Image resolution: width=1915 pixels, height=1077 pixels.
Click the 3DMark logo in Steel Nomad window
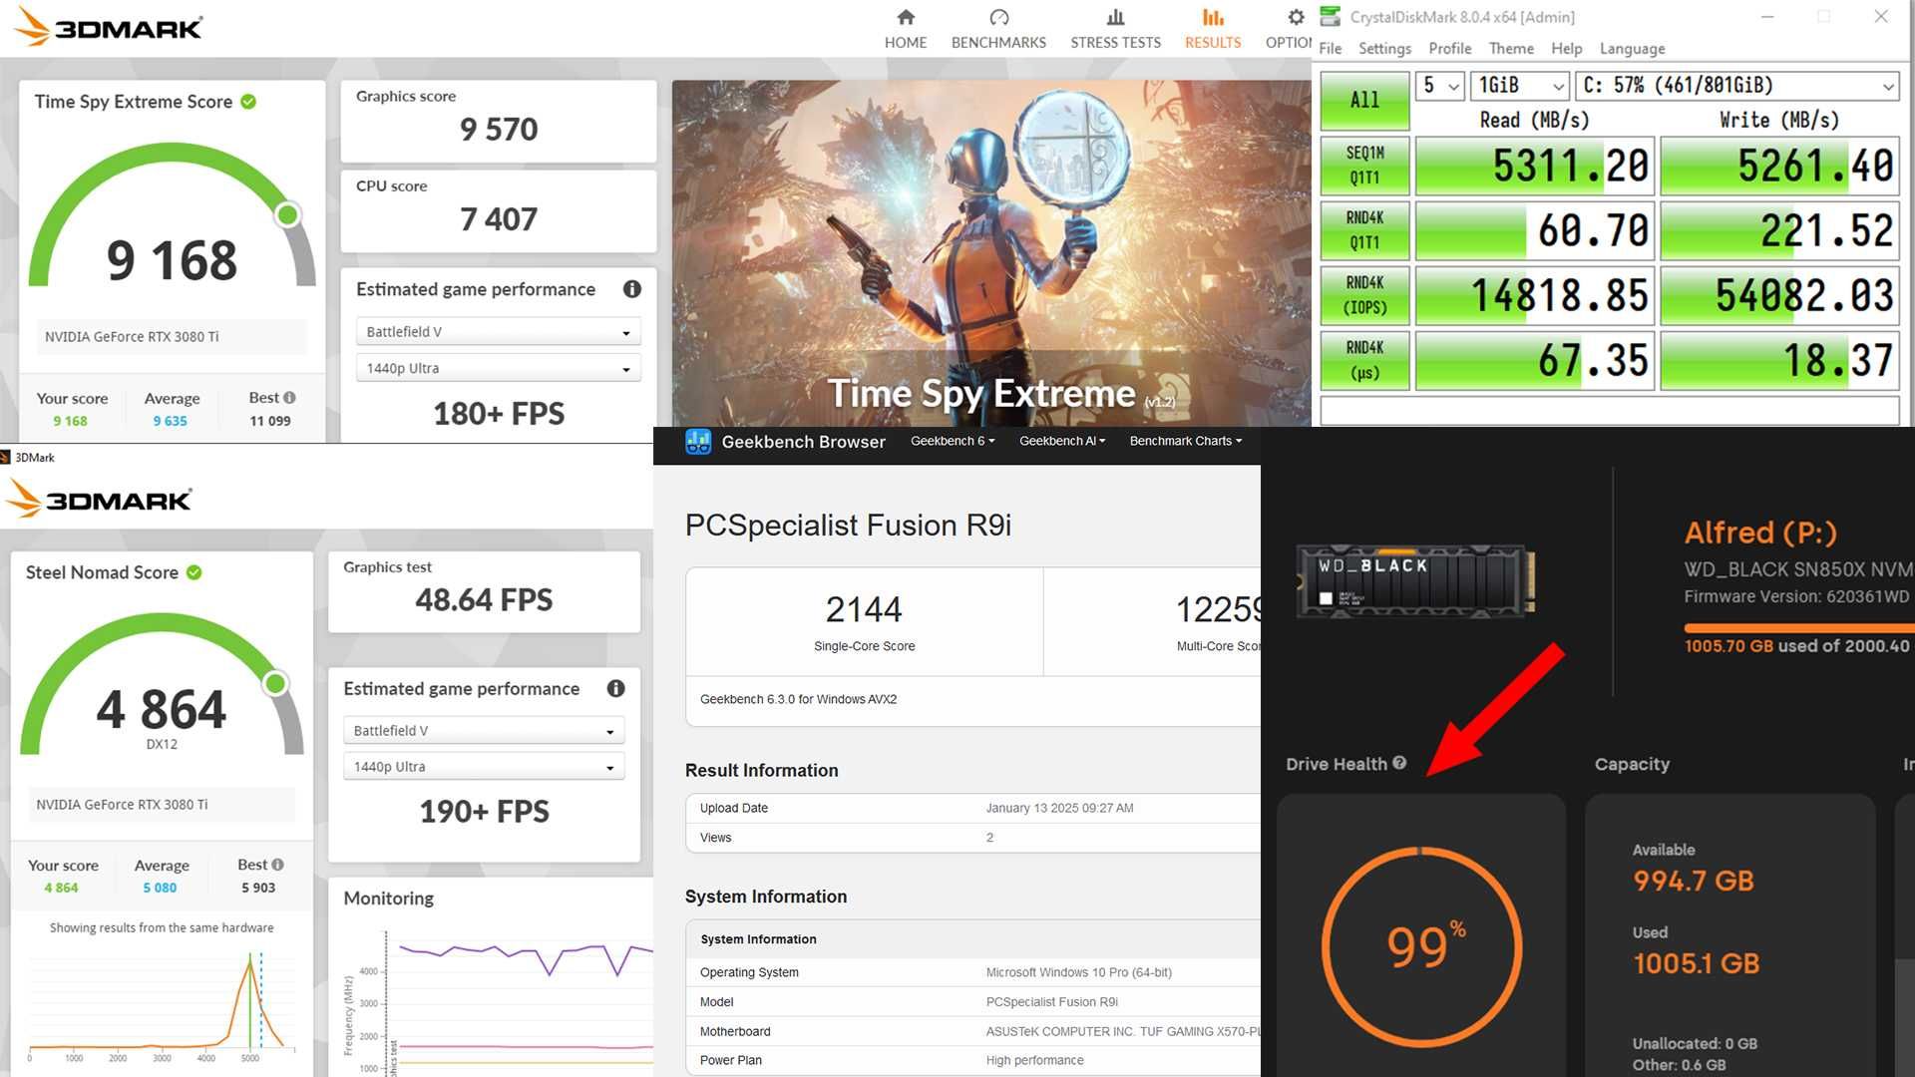pyautogui.click(x=100, y=500)
